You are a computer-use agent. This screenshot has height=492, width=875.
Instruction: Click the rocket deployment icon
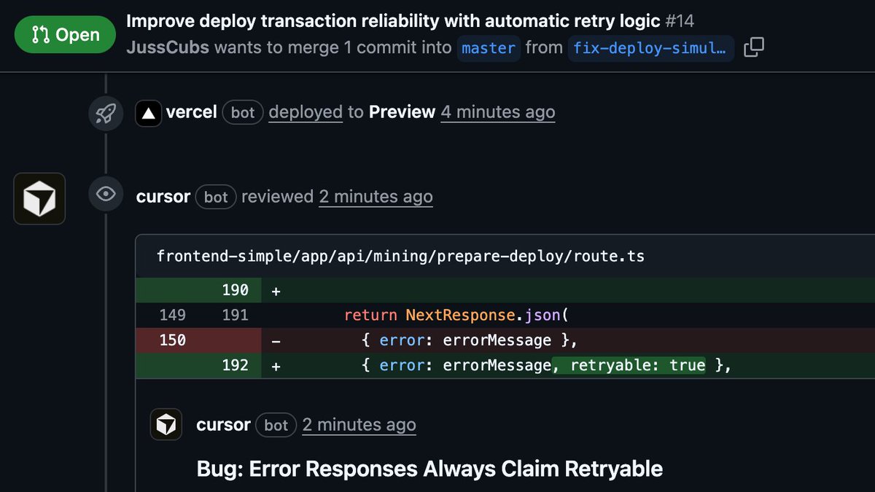[x=106, y=113]
